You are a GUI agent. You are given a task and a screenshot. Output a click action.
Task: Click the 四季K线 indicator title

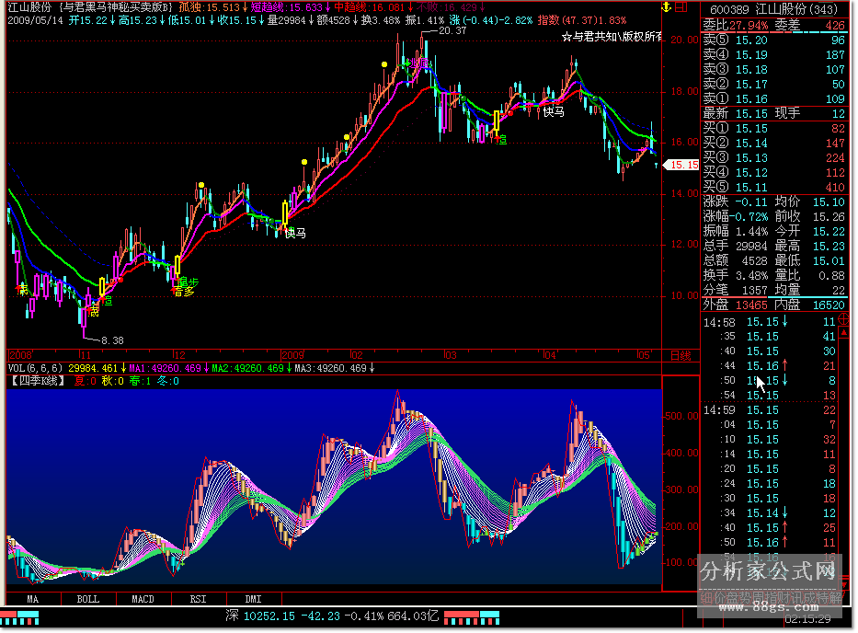(x=38, y=381)
